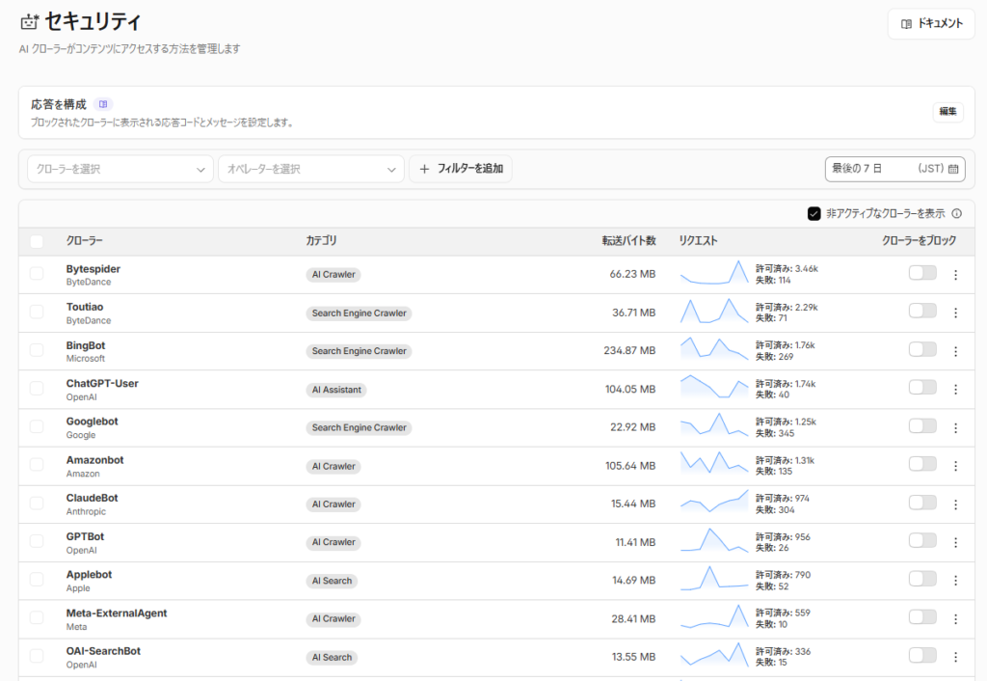Click the AI robot icon beside セキュリティ title
This screenshot has height=681, width=987.
click(x=30, y=22)
